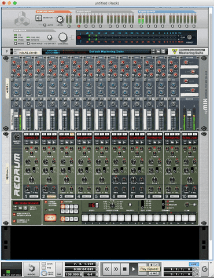The height and width of the screenshot is (278, 214).
Task: Toggle High Quality Interpolation on Redrum
Action: (x=14, y=214)
